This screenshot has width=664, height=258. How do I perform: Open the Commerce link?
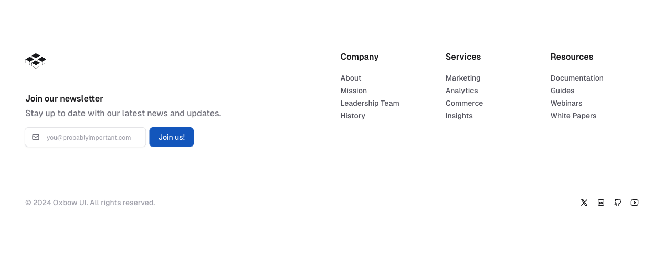[464, 103]
